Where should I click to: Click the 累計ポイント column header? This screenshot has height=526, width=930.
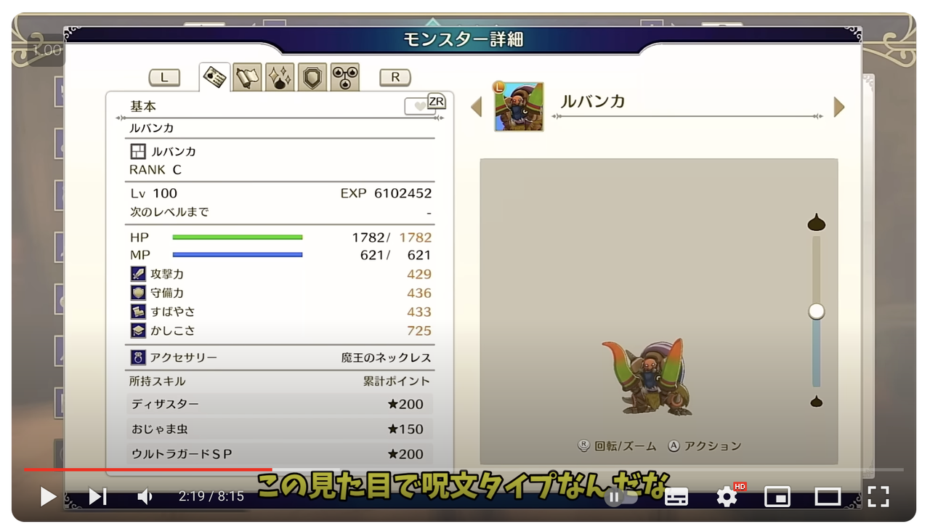pos(397,381)
